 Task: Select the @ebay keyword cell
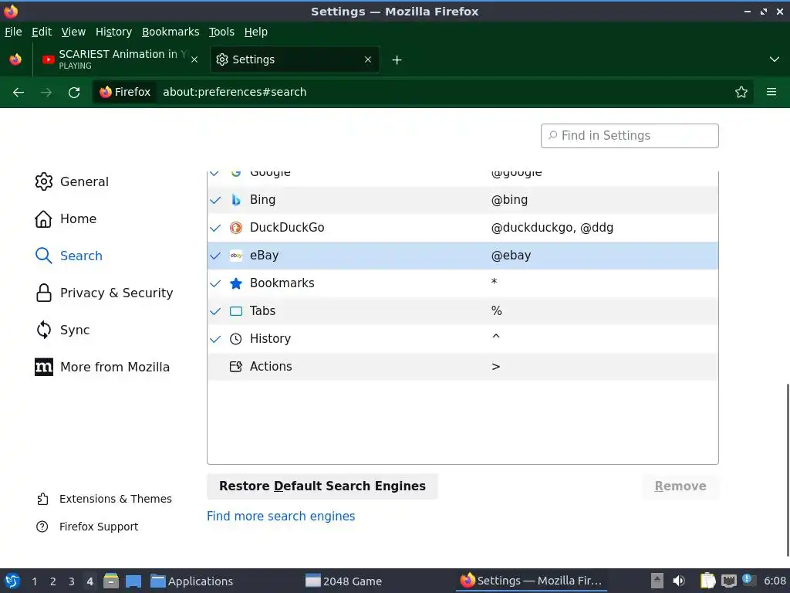tap(511, 255)
